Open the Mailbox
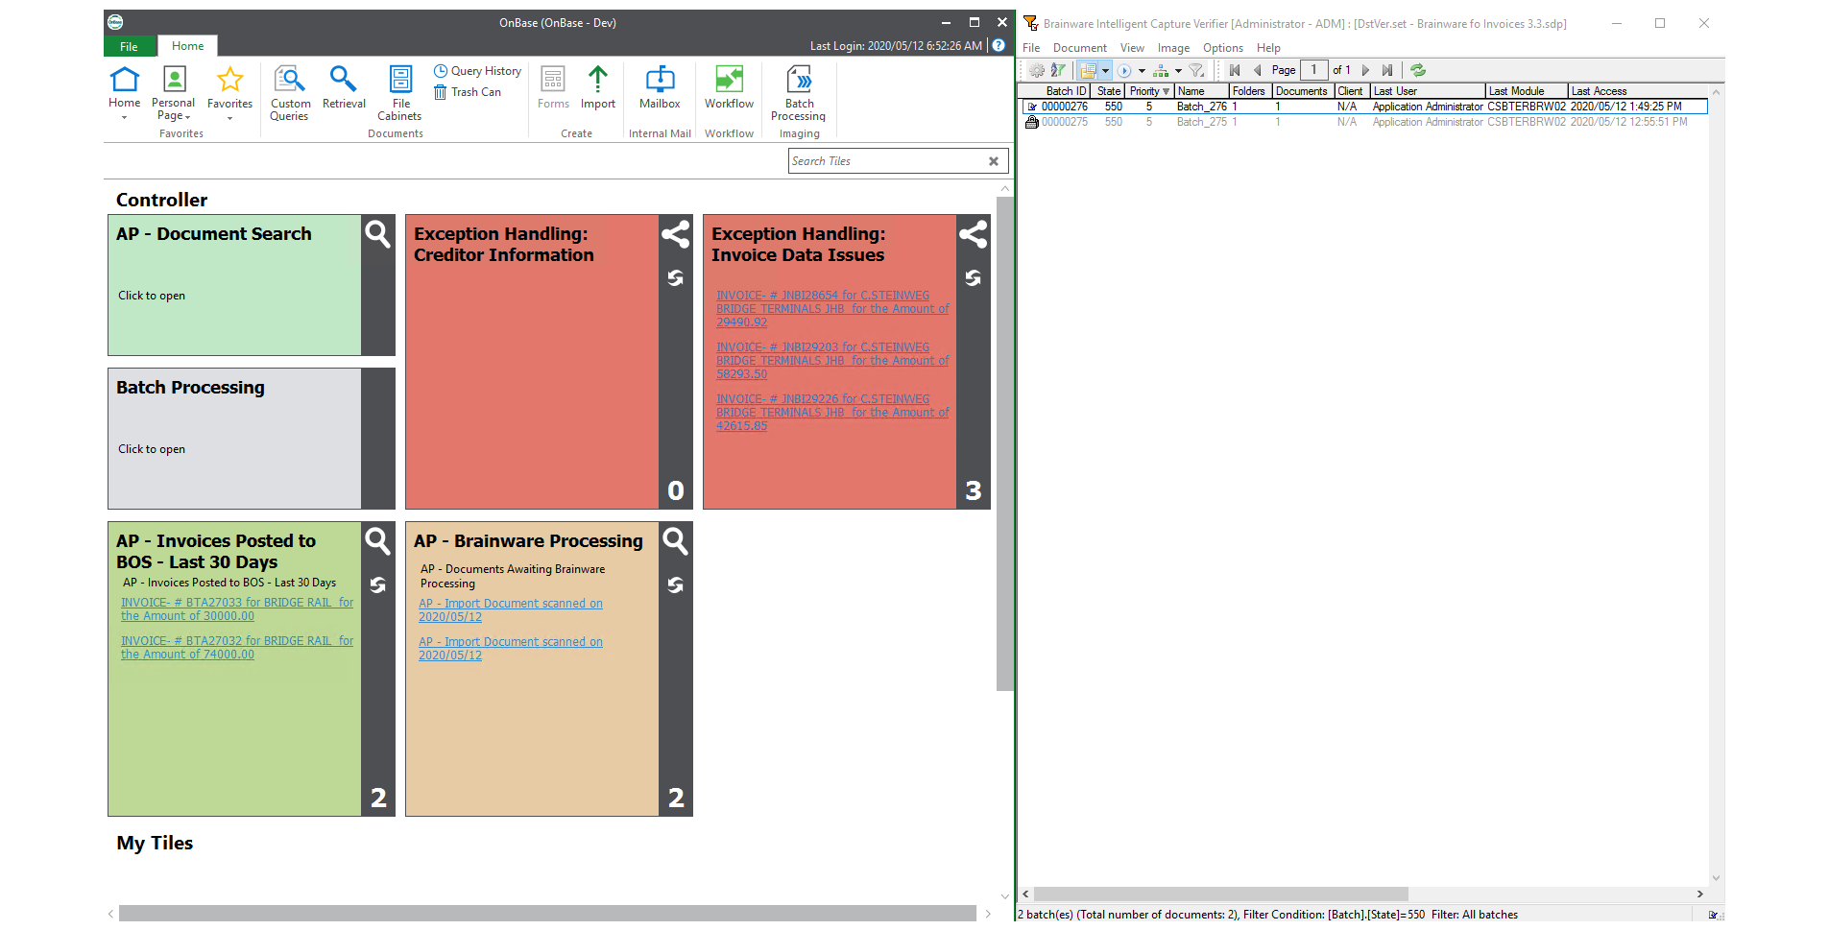 [x=660, y=87]
